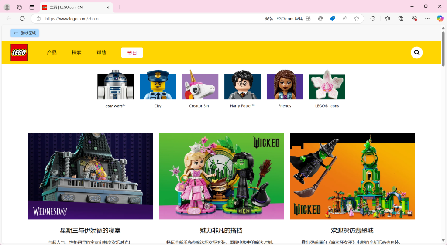Click the Harry Potter label link
Image resolution: width=447 pixels, height=245 pixels.
pyautogui.click(x=242, y=106)
